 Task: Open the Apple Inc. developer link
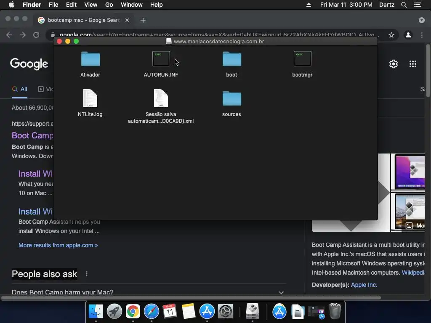pyautogui.click(x=364, y=285)
